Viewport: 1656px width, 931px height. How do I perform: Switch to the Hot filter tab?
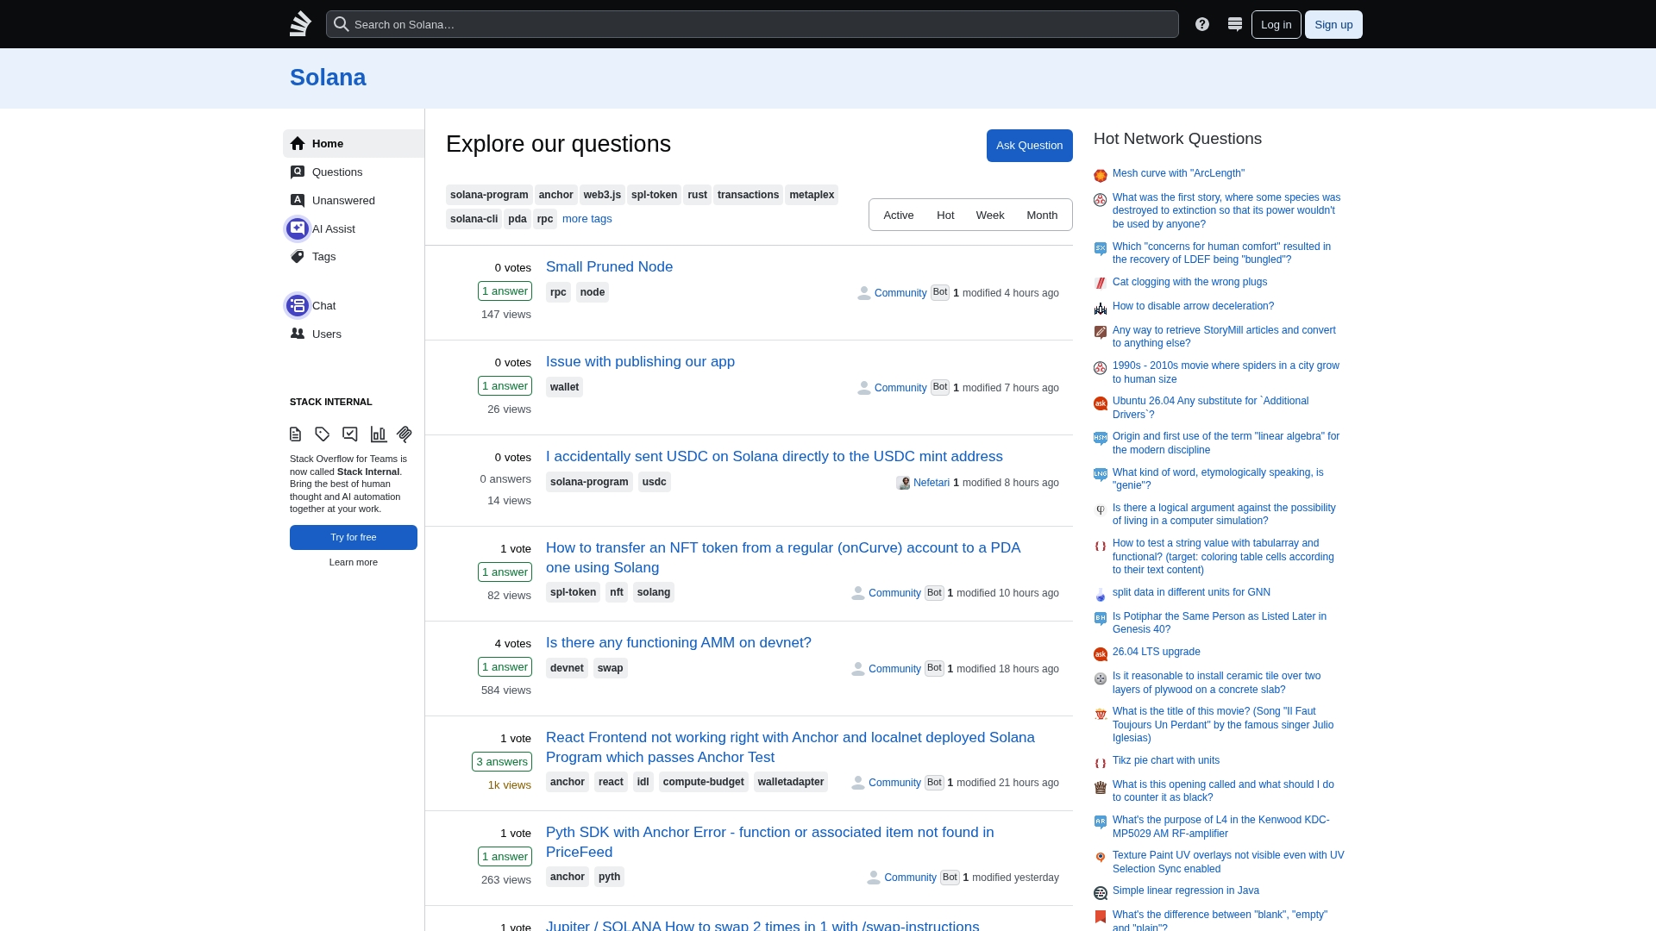(945, 216)
